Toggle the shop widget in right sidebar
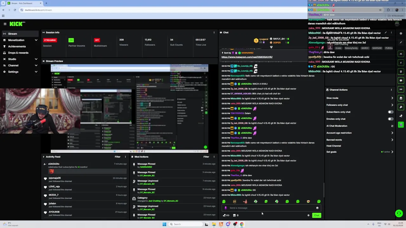This screenshot has width=406, height=228. [401, 98]
